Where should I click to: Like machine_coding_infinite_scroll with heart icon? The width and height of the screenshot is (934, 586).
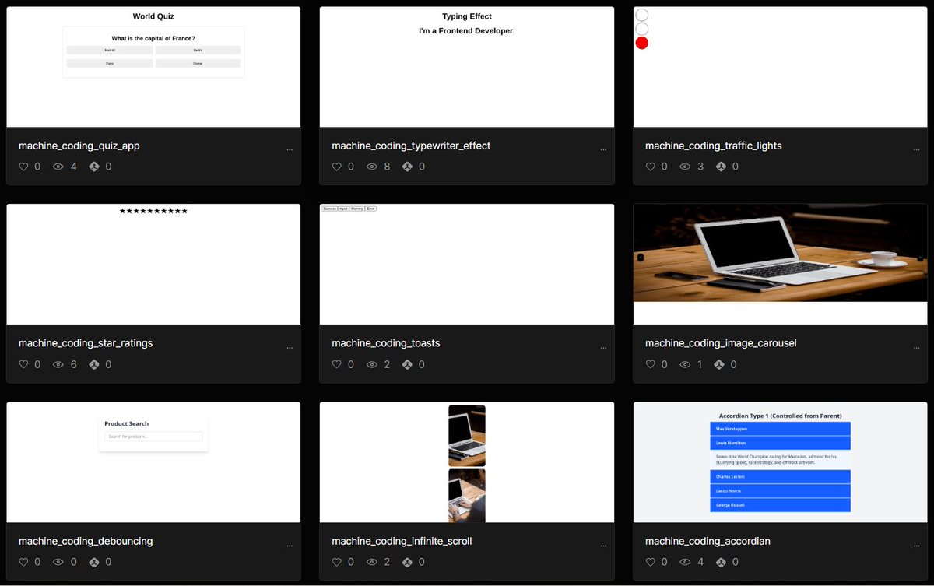pyautogui.click(x=337, y=562)
